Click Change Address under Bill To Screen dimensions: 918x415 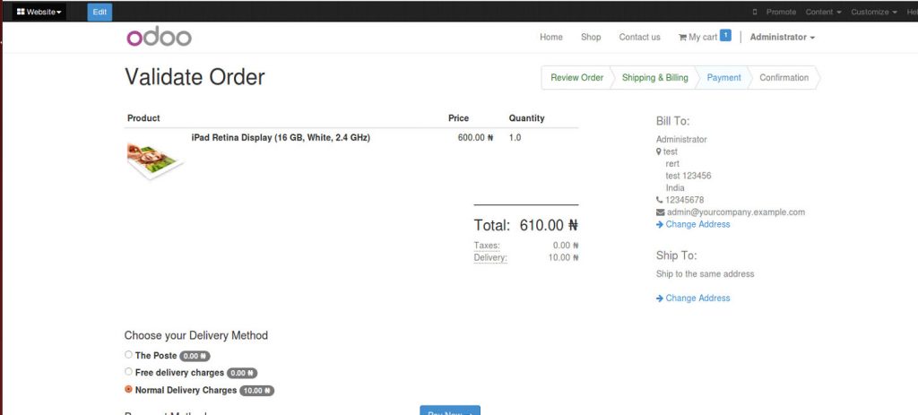click(x=697, y=224)
